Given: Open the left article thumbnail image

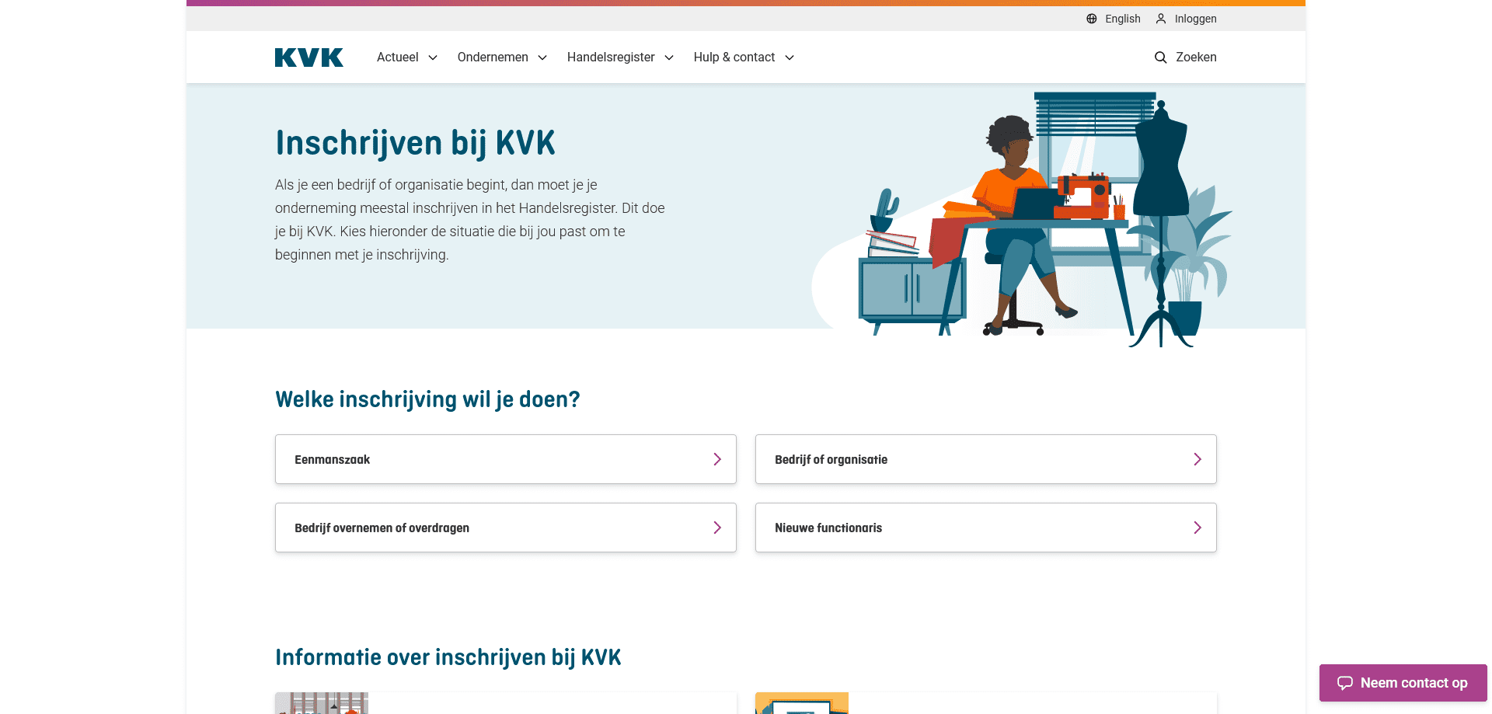Looking at the screenshot, I should tap(322, 703).
